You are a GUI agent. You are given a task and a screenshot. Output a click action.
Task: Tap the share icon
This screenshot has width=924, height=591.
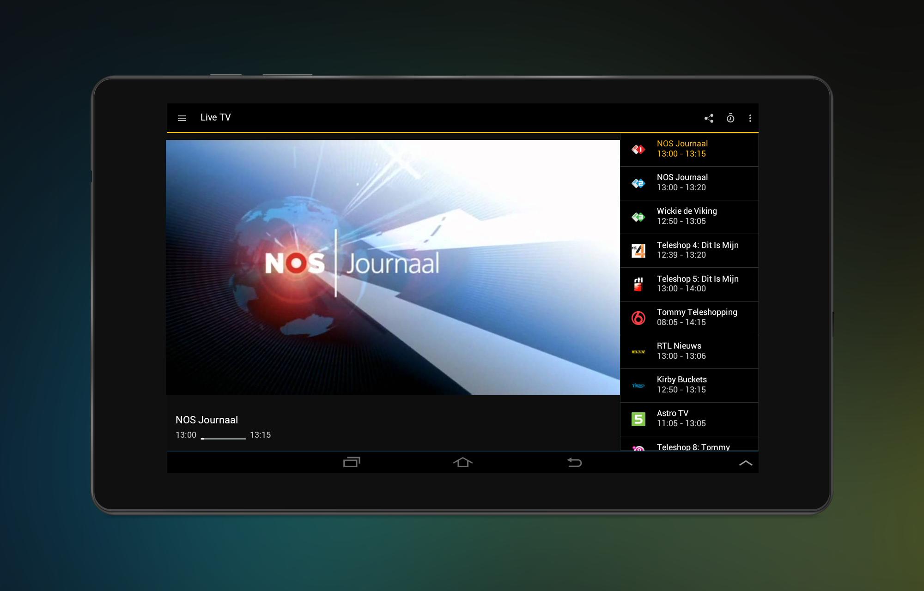tap(709, 118)
